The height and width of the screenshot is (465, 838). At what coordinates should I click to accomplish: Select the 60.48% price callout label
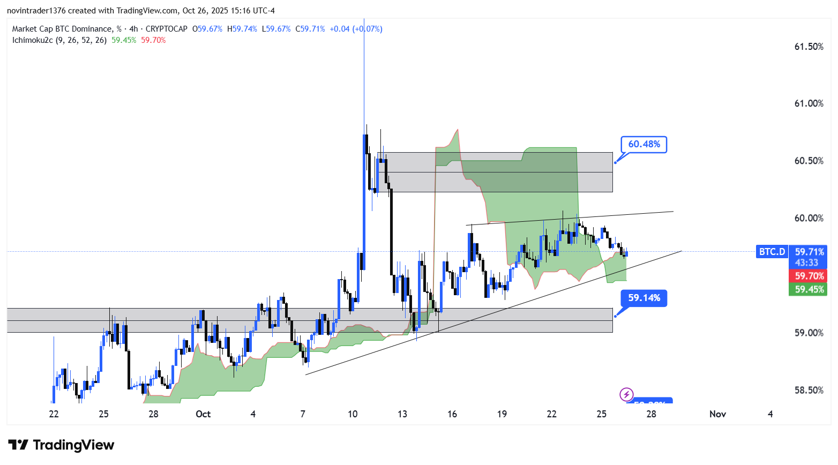pos(644,144)
